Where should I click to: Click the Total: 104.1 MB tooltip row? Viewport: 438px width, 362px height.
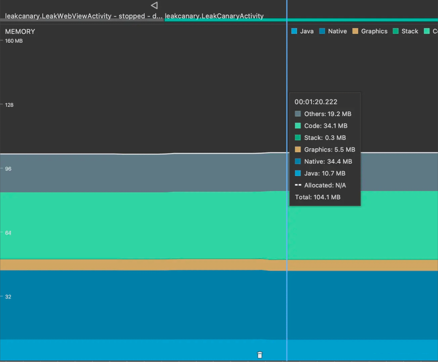[317, 197]
